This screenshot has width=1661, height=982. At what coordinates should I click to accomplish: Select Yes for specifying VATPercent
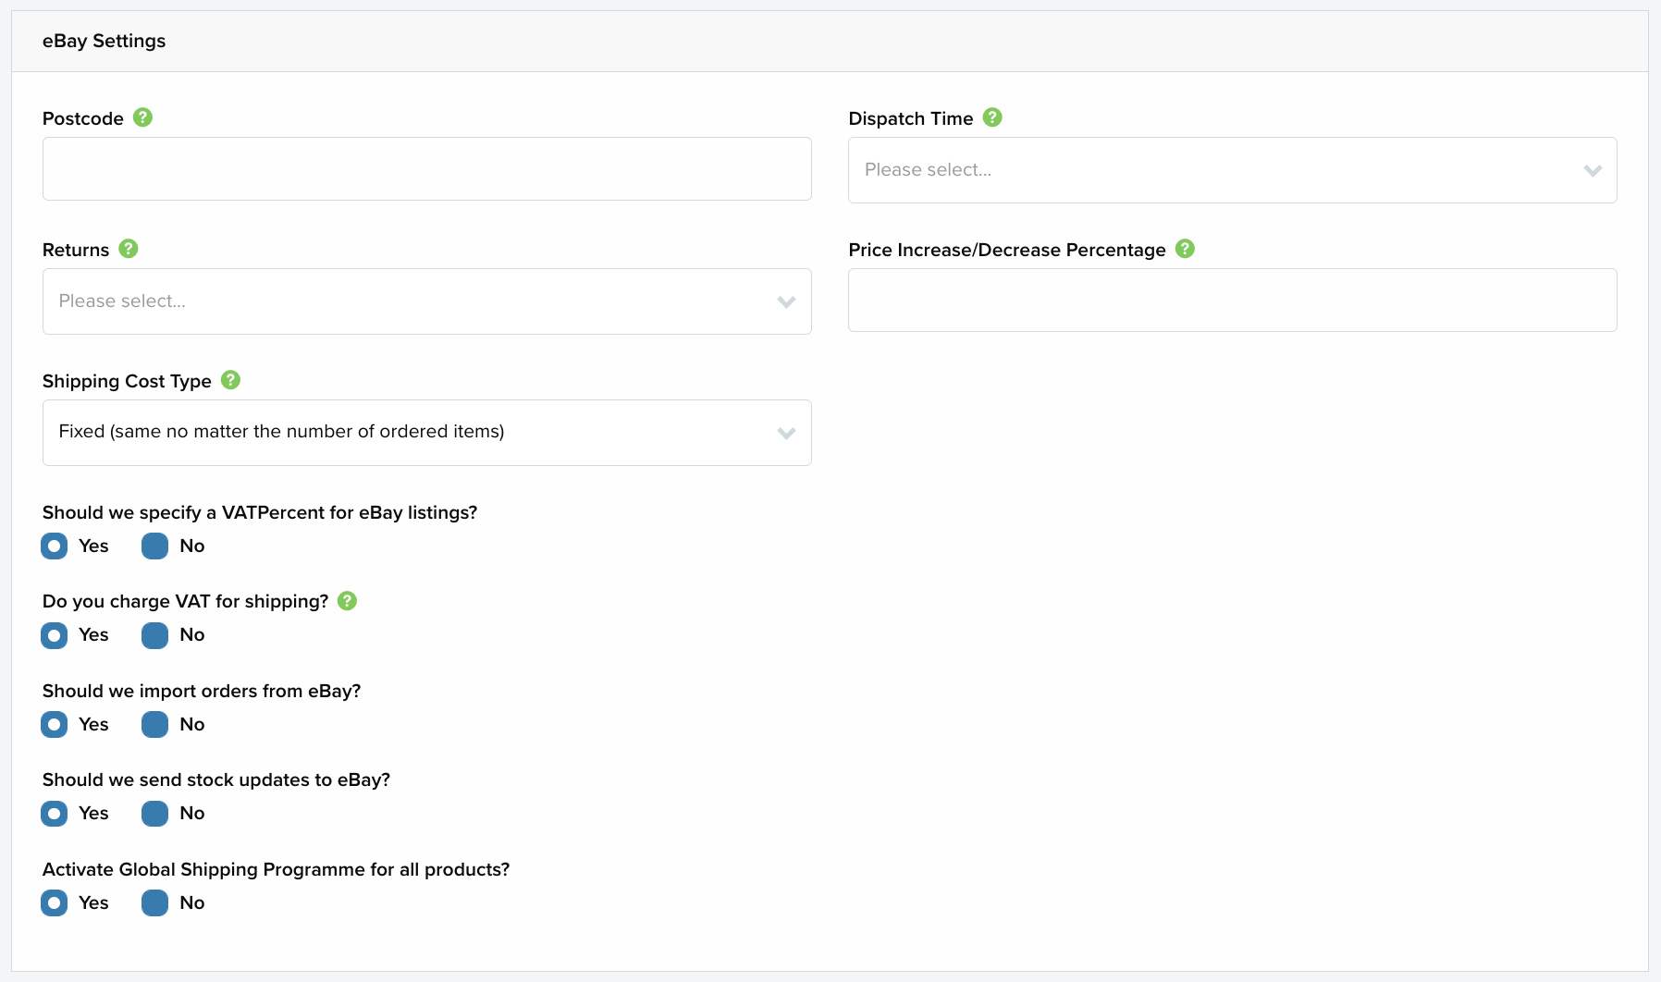pos(55,546)
